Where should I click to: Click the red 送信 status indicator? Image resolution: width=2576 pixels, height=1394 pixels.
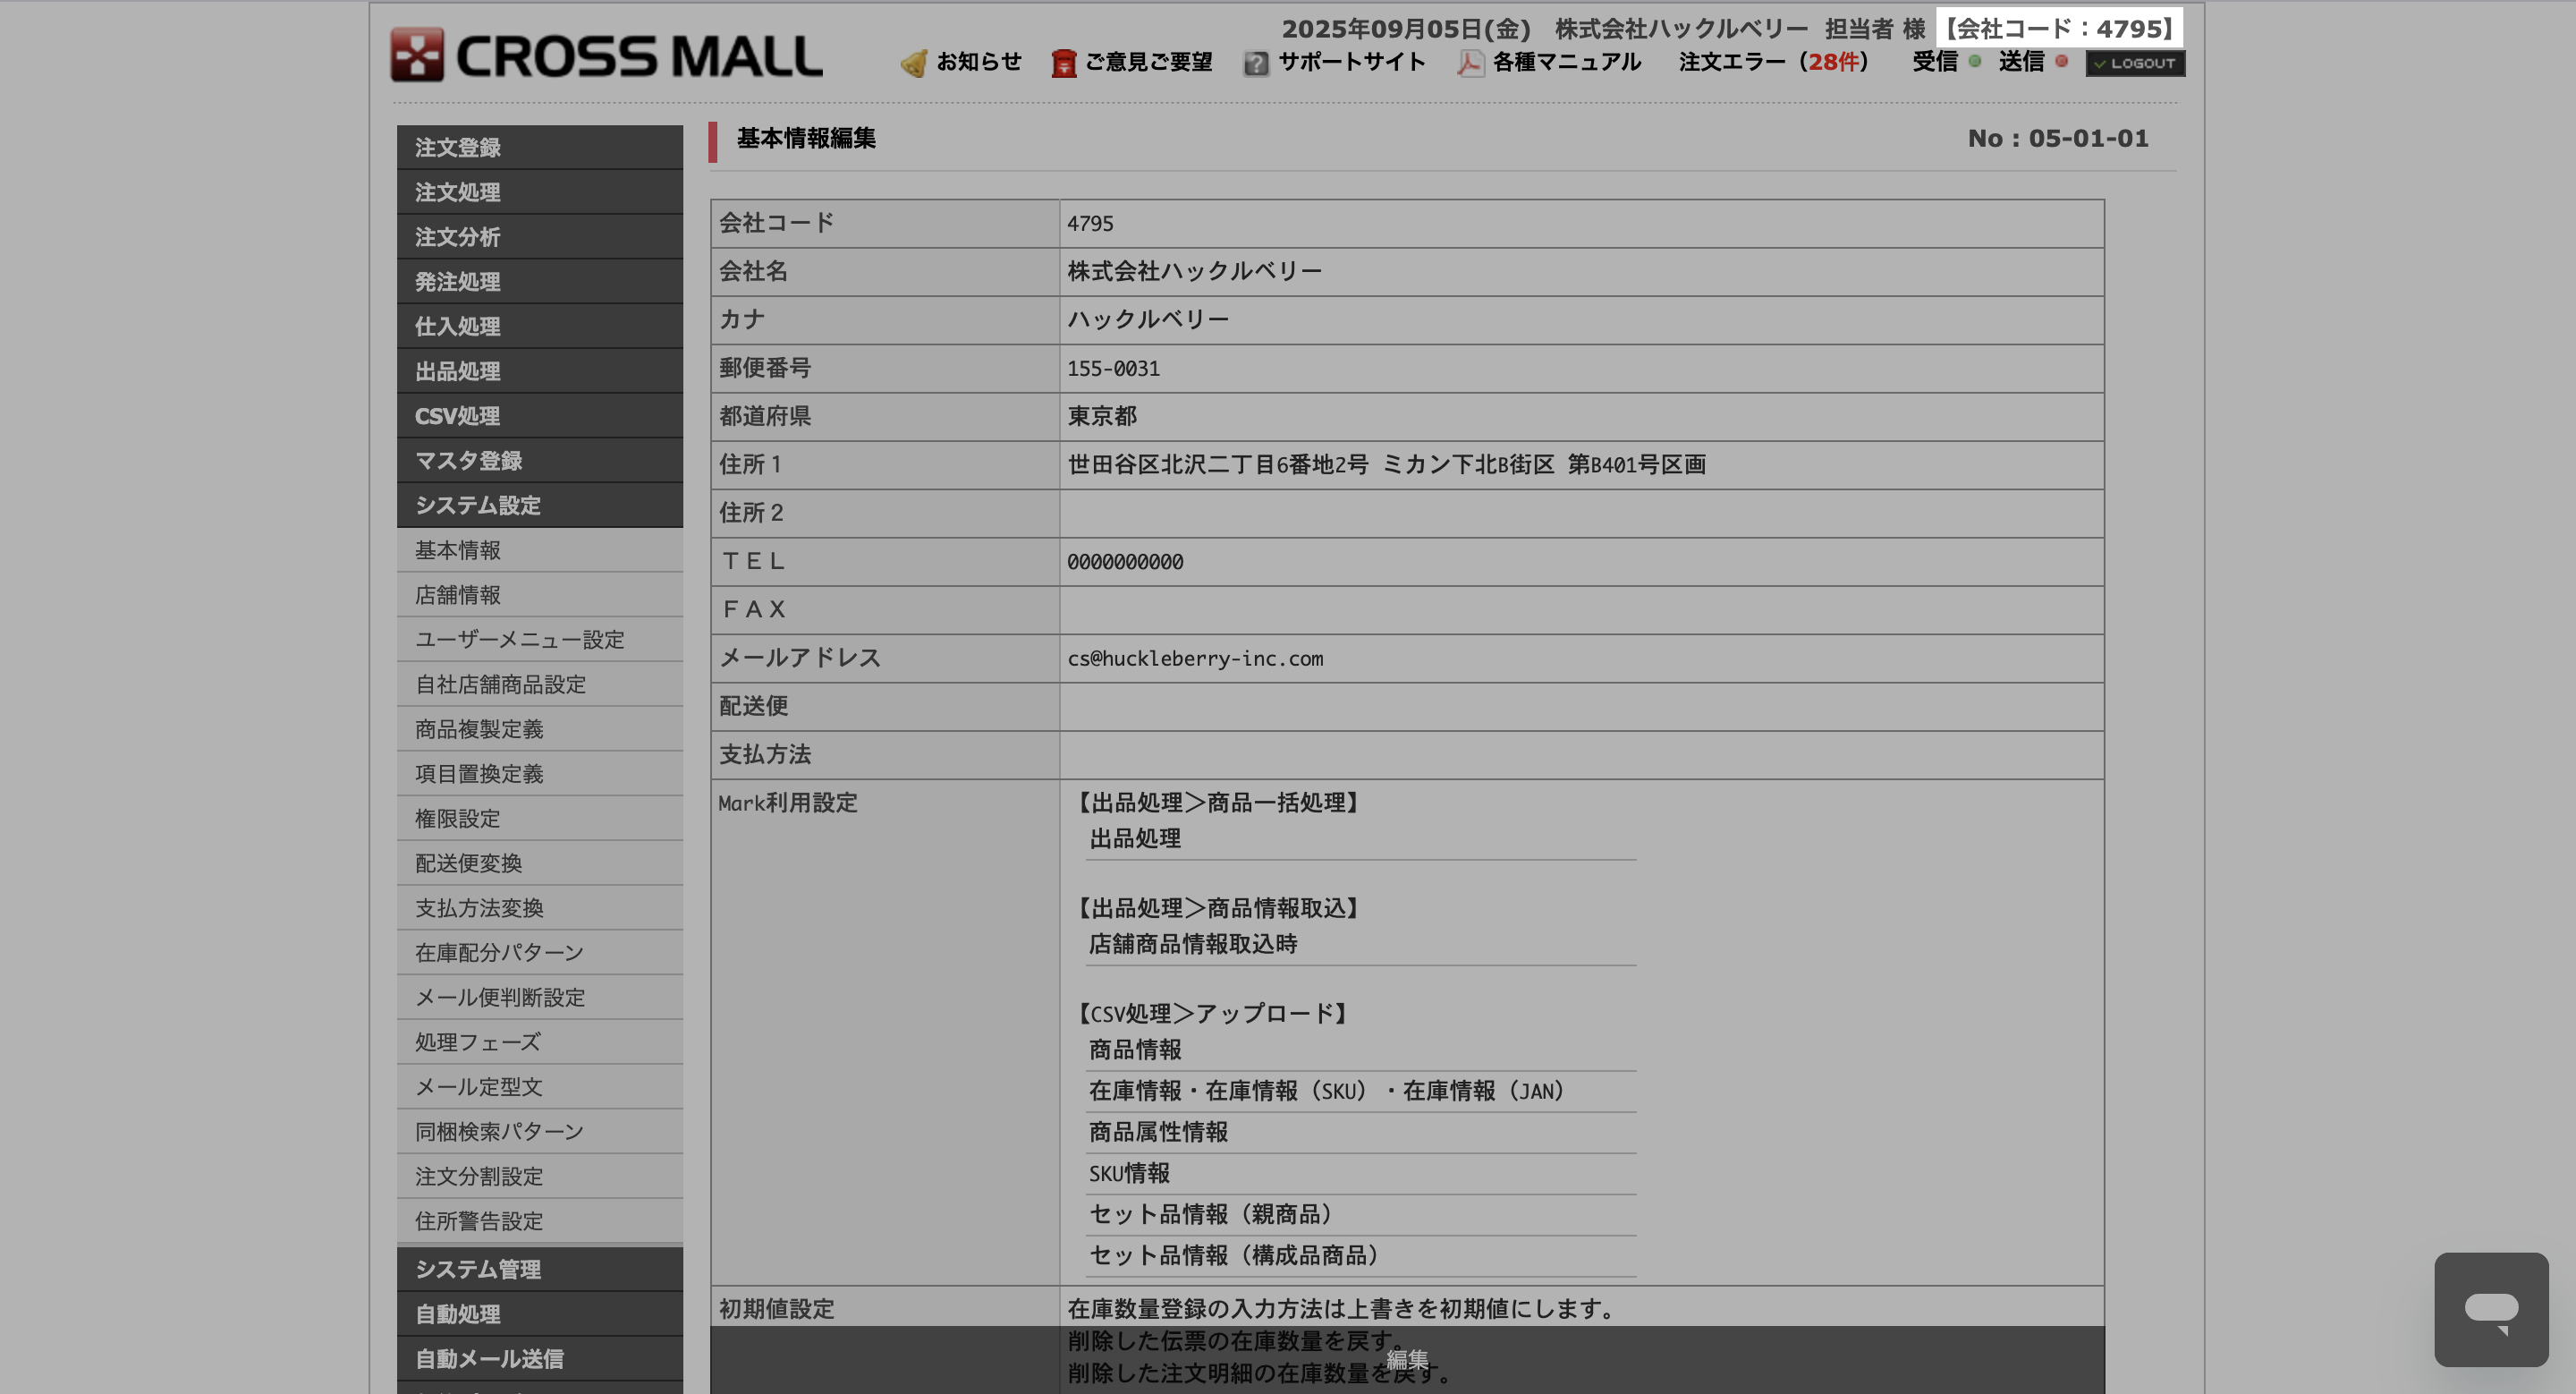2061,61
